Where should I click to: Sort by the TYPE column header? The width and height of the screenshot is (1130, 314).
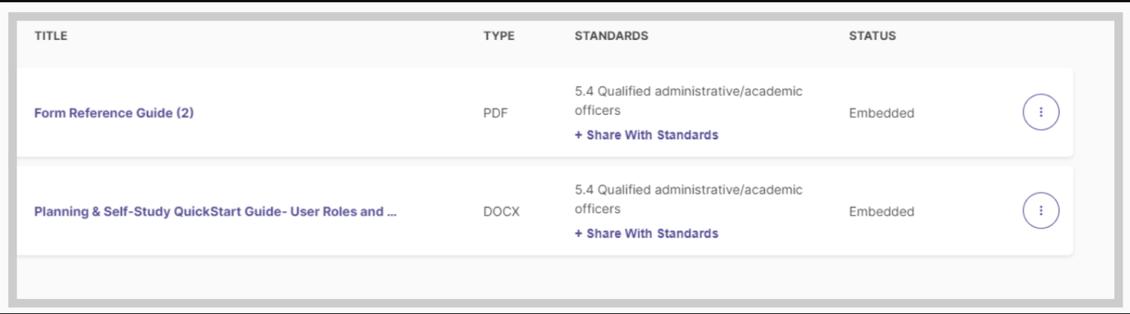coord(499,36)
